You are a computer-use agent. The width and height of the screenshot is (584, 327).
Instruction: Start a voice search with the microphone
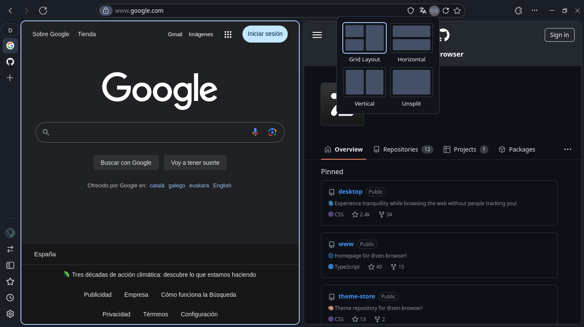(x=255, y=132)
